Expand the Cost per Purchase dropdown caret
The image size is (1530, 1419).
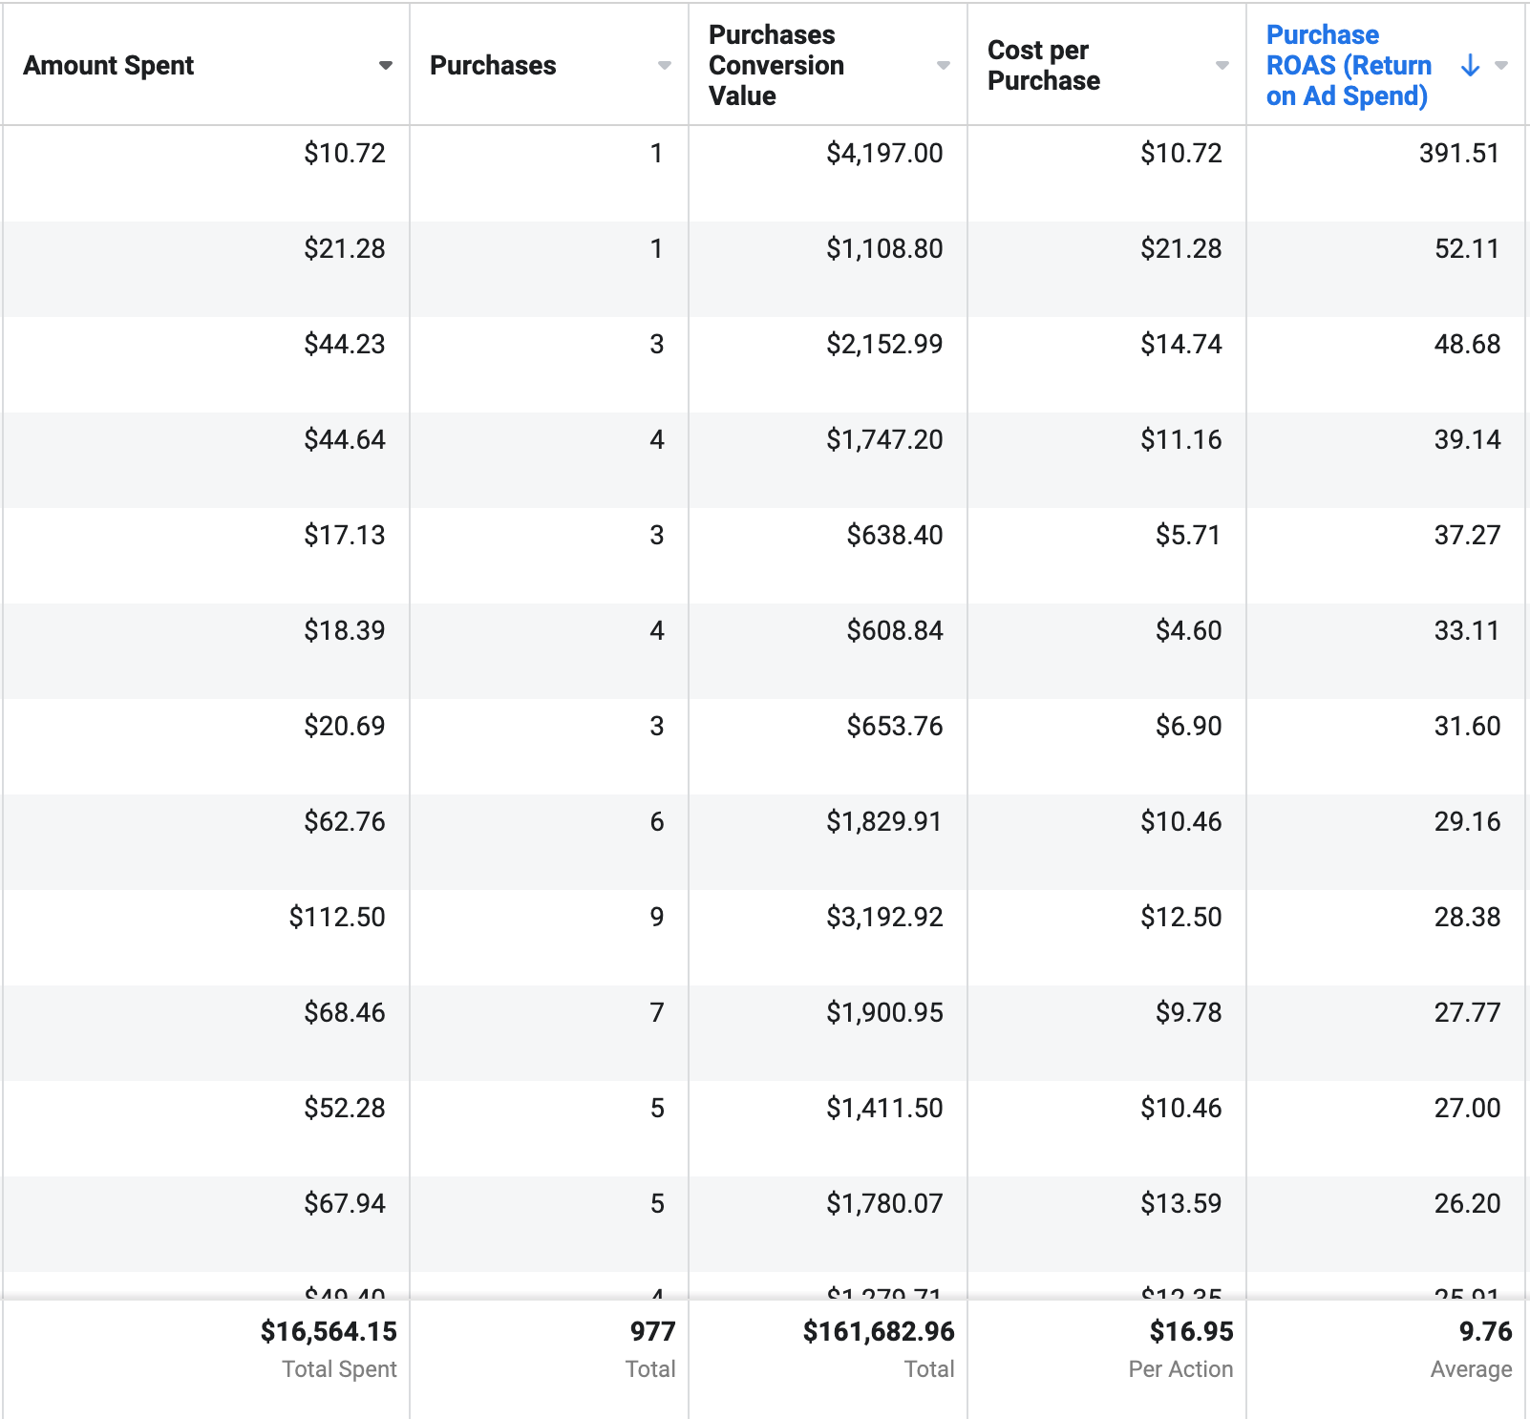1222,65
